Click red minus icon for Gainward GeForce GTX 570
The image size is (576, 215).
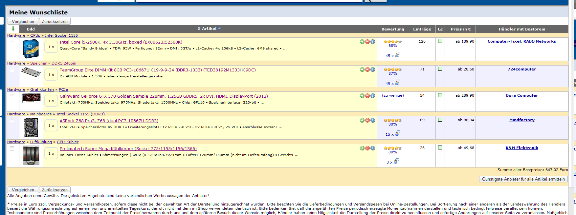(367, 96)
